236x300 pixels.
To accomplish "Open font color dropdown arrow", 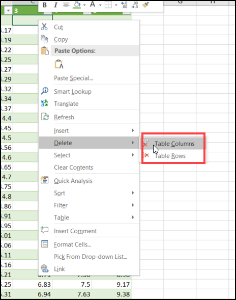I will click(x=100, y=5).
